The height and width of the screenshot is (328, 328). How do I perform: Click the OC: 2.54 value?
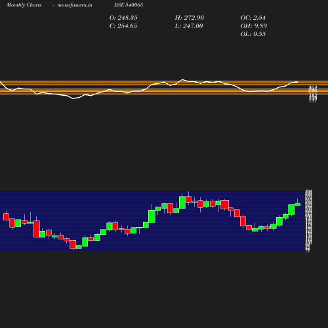coord(253,18)
